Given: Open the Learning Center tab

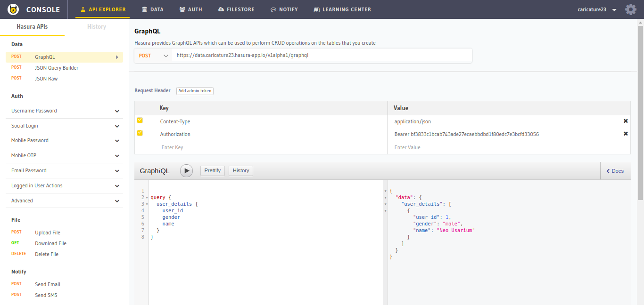Looking at the screenshot, I should [x=342, y=9].
